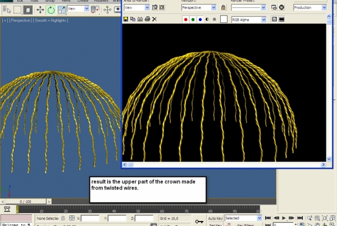
Task: Open main toolbar reference coordinate View dropdown
Action: click(x=78, y=8)
